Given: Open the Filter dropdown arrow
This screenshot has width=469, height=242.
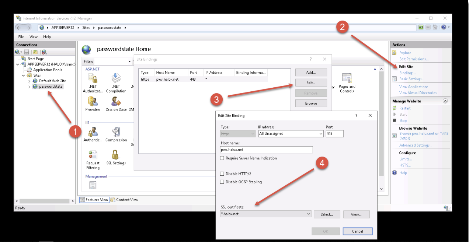Looking at the screenshot, I should [129, 62].
